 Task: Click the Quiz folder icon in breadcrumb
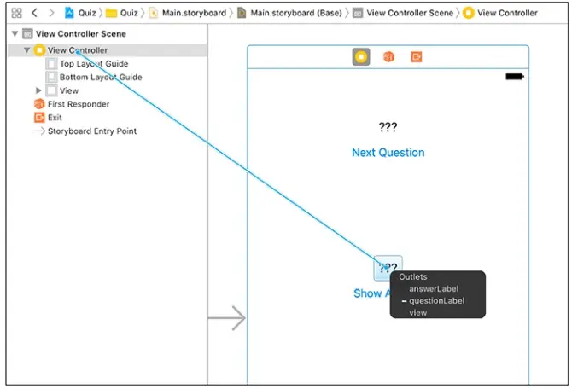(111, 13)
